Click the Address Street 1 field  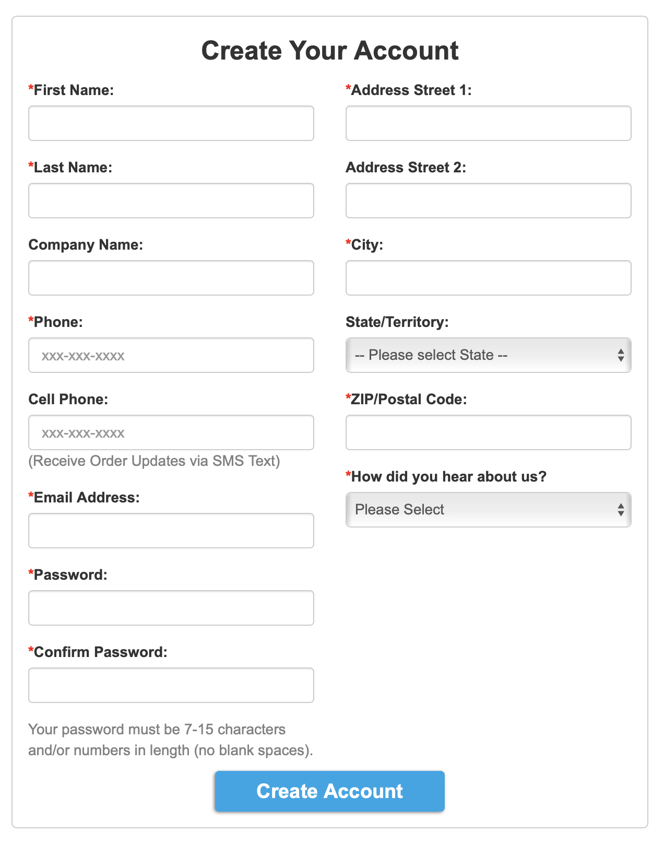489,123
